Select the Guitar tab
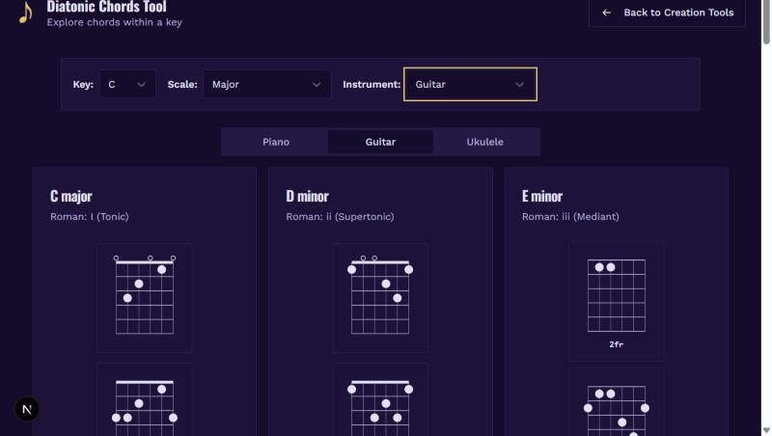This screenshot has width=772, height=436. 380,142
